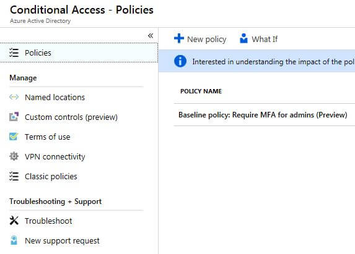Screen dimensions: 355x254
Task: Click the Troubleshoot wrench icon
Action: coord(14,221)
